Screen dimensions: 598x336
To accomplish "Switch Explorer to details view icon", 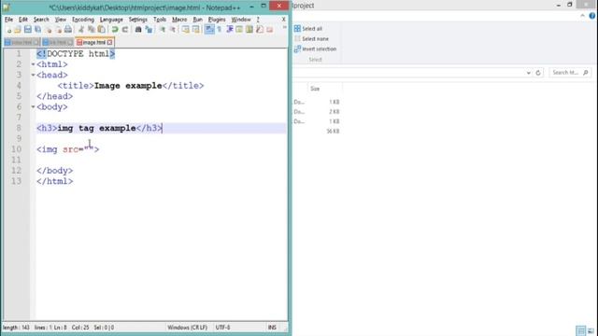I will [x=580, y=330].
